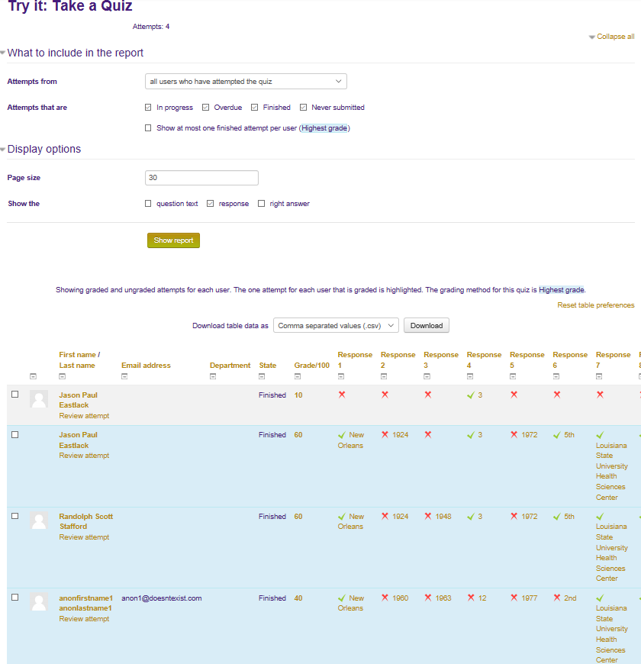
Task: Collapse 'What to include in the report' section
Action: [75, 53]
